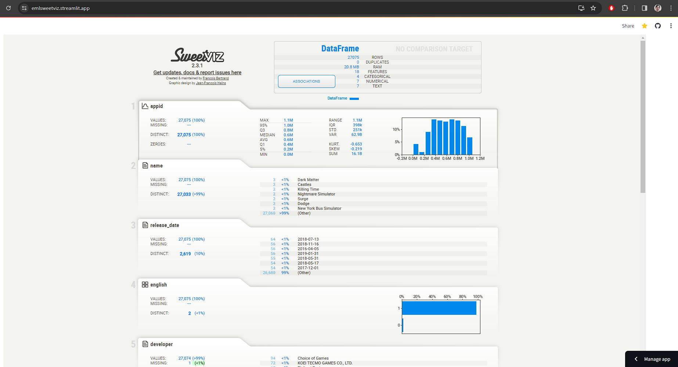678x367 pixels.
Task: Click the developer MISSING 1 value
Action: (190, 363)
